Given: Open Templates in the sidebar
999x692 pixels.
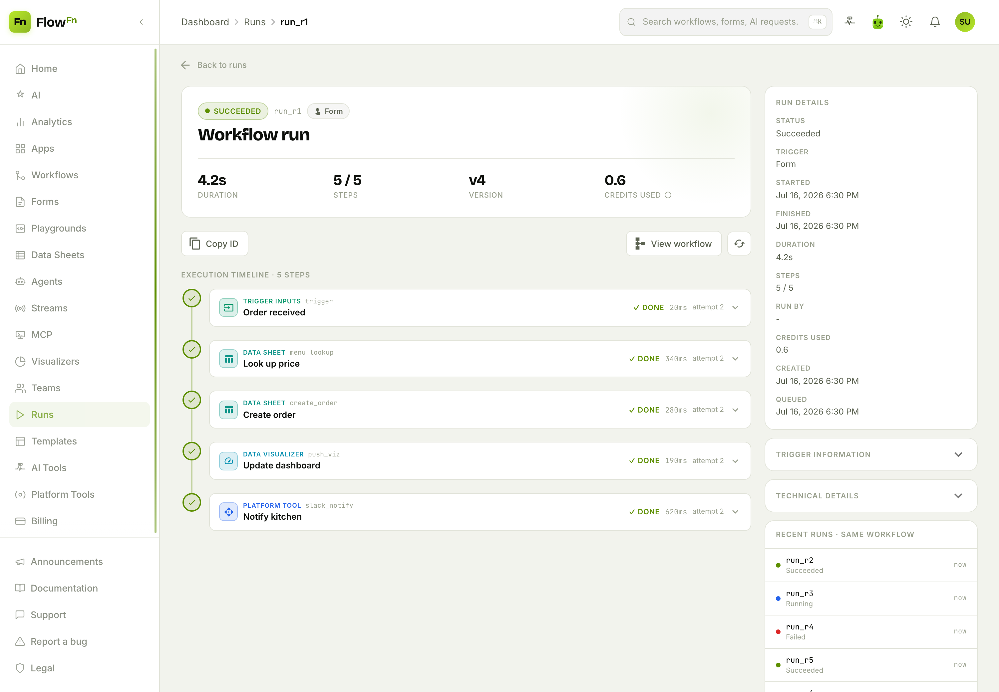Looking at the screenshot, I should [x=79, y=441].
